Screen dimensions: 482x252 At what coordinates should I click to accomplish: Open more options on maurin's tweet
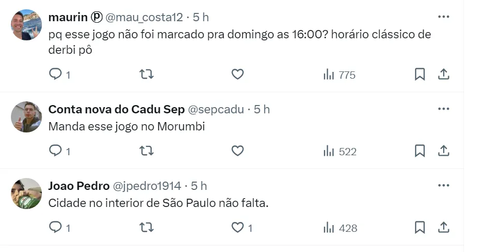point(444,17)
